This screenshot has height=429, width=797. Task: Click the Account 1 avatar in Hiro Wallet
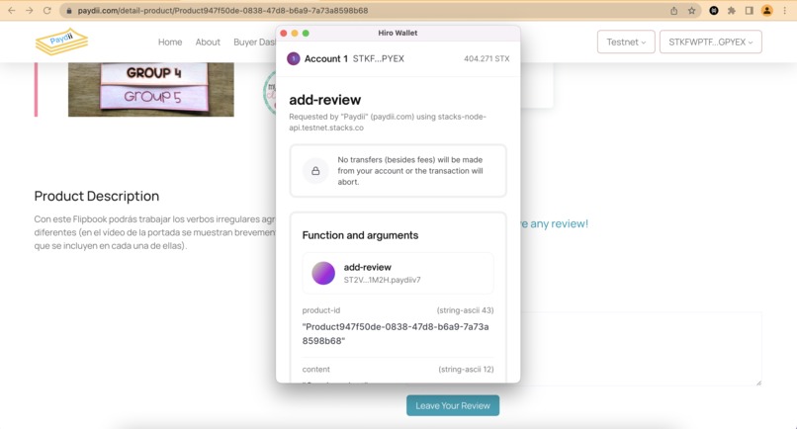pos(294,59)
